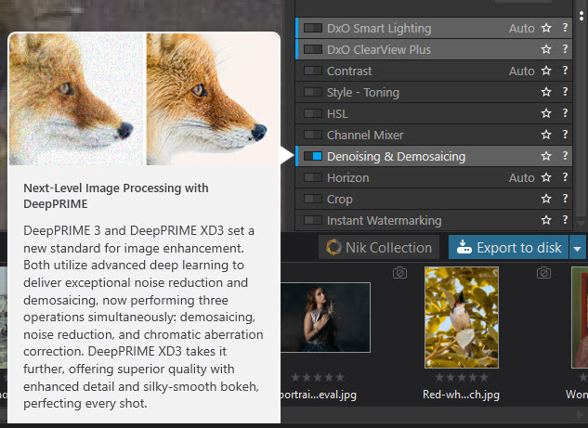Viewport: 588px width, 428px height.
Task: Show help for Denoising & Demosaicing
Action: pos(565,156)
